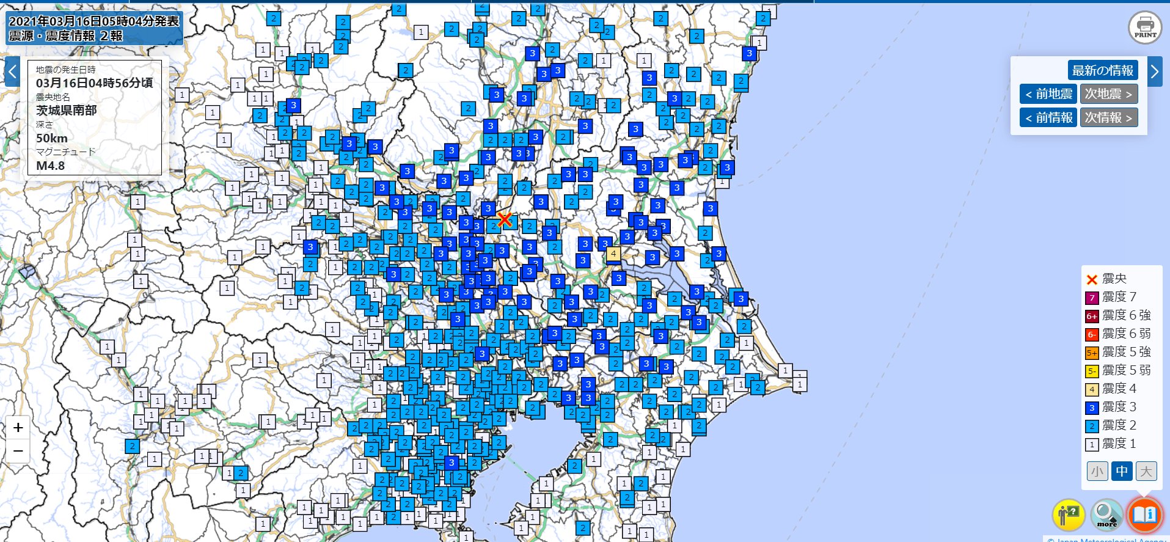This screenshot has height=542, width=1170.
Task: Click the red X epicenter marker on map
Action: pyautogui.click(x=504, y=219)
